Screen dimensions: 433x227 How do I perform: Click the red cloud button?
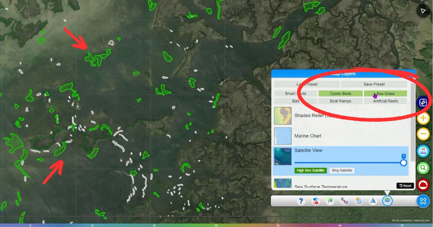tap(423, 185)
